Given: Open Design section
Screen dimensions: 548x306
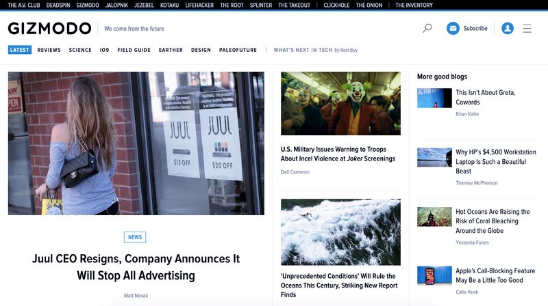Looking at the screenshot, I should pos(201,50).
